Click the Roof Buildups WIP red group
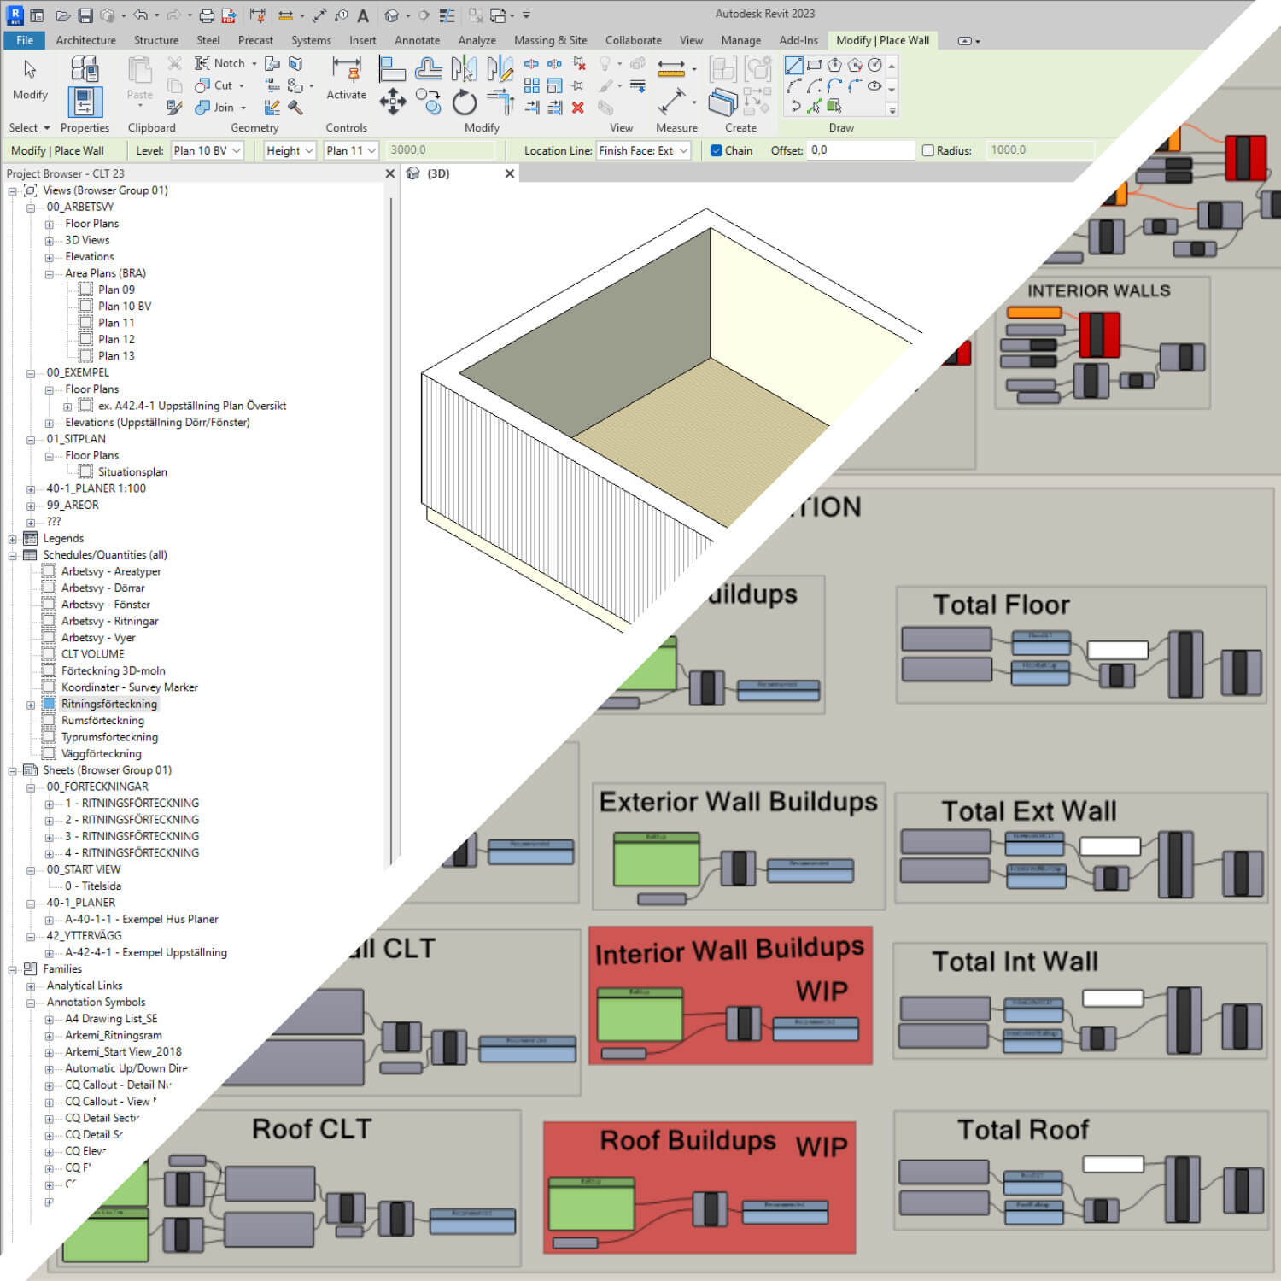The width and height of the screenshot is (1281, 1281). click(699, 1188)
